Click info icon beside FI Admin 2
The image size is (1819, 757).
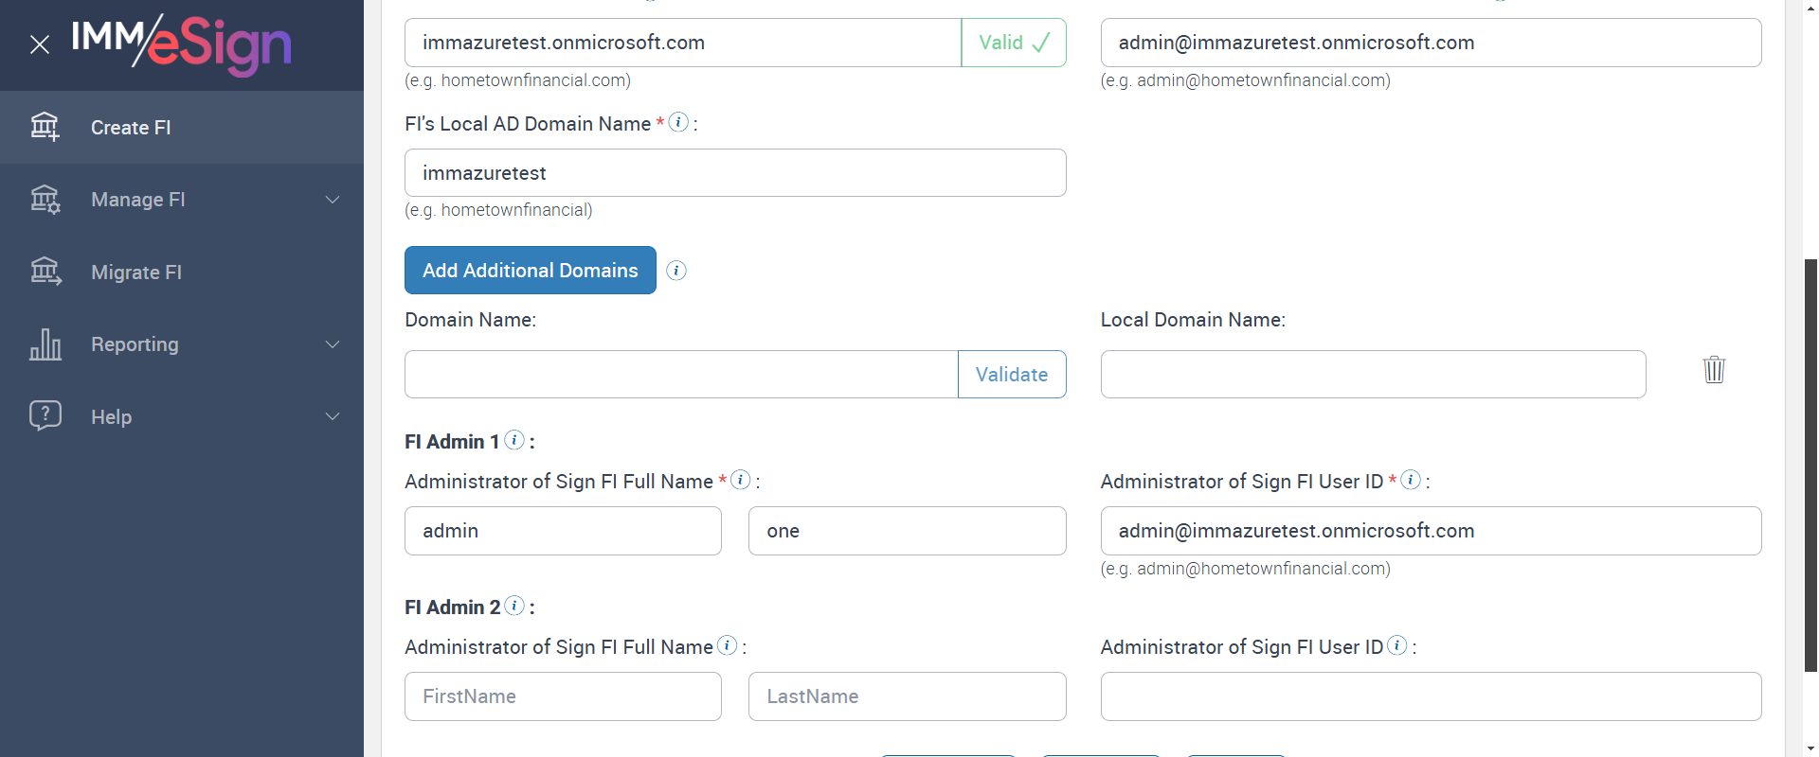[514, 606]
